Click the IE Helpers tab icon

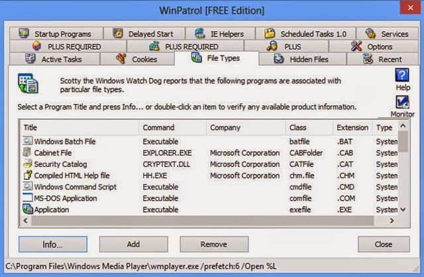point(200,34)
